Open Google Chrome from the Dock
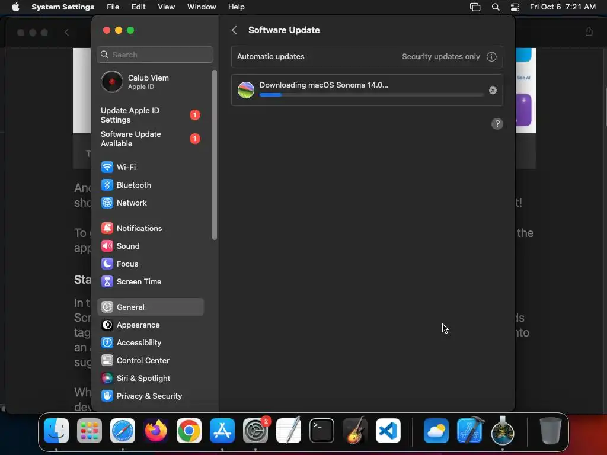This screenshot has width=607, height=455. pos(189,431)
